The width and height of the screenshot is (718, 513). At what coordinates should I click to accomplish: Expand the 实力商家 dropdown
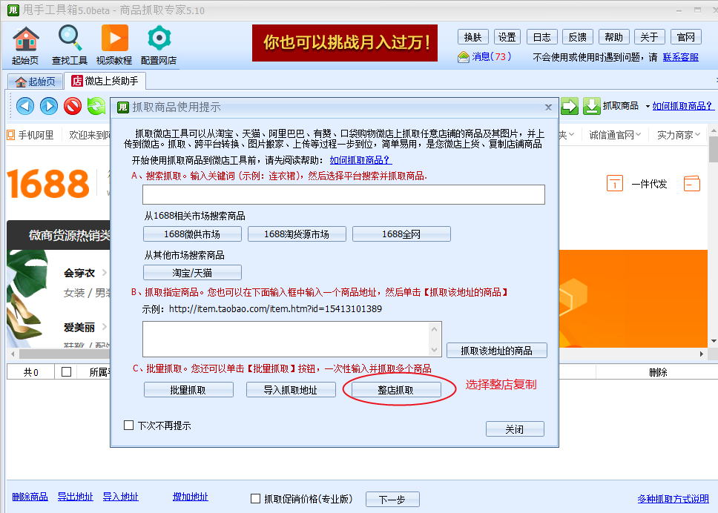pos(697,134)
